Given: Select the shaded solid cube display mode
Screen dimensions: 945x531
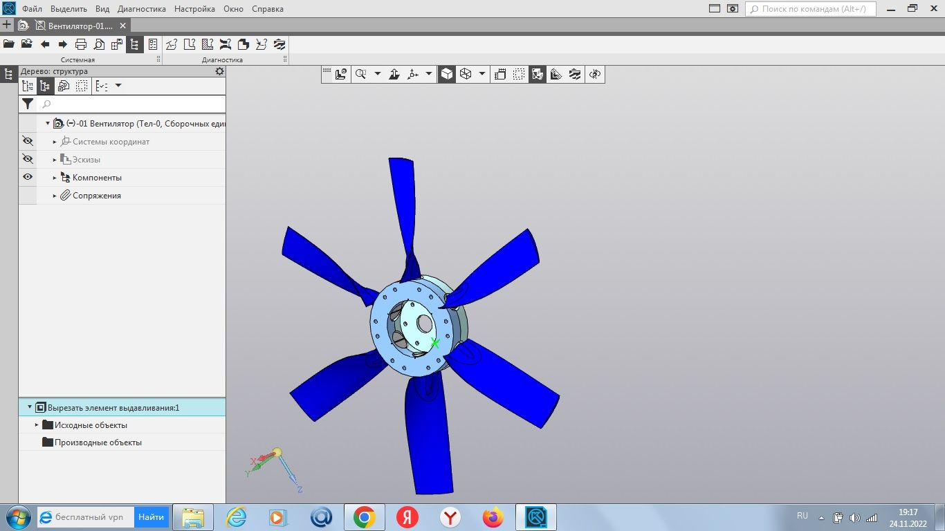Looking at the screenshot, I should tap(447, 74).
